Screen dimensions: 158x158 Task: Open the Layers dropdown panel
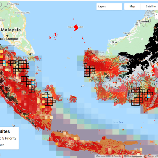tap(109, 7)
